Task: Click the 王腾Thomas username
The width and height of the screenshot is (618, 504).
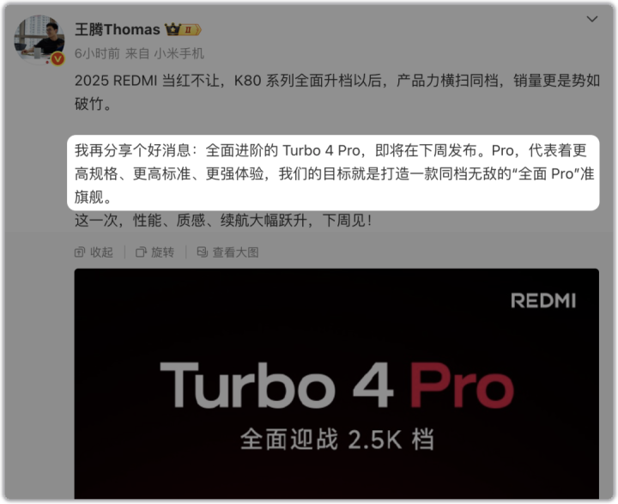Action: pyautogui.click(x=118, y=29)
